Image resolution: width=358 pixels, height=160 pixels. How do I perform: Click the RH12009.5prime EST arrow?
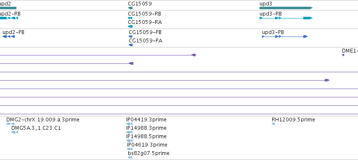(273, 124)
